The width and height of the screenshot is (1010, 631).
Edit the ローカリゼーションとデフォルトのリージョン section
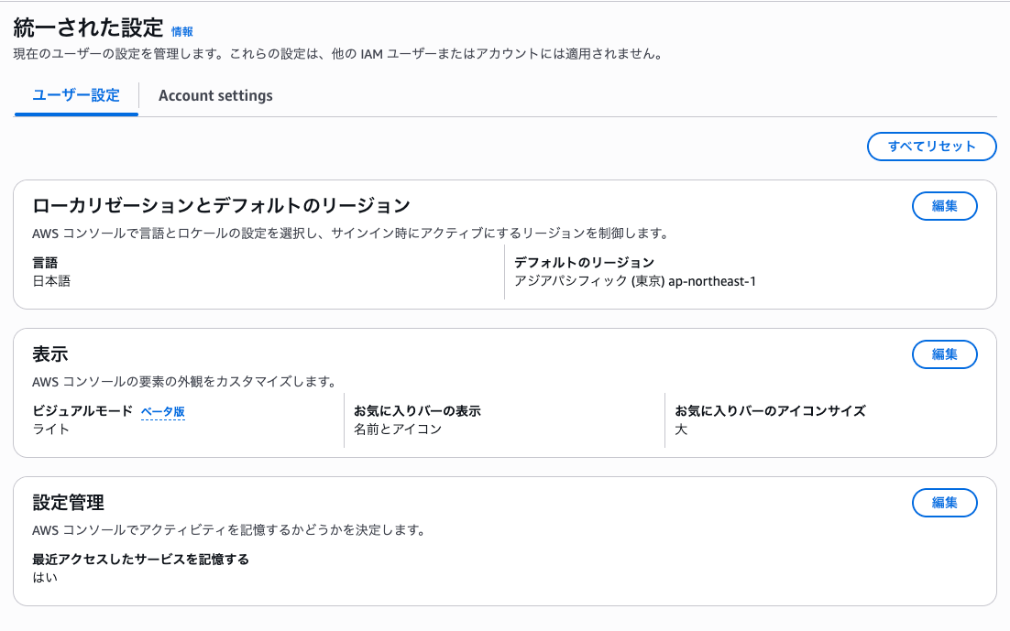(944, 206)
